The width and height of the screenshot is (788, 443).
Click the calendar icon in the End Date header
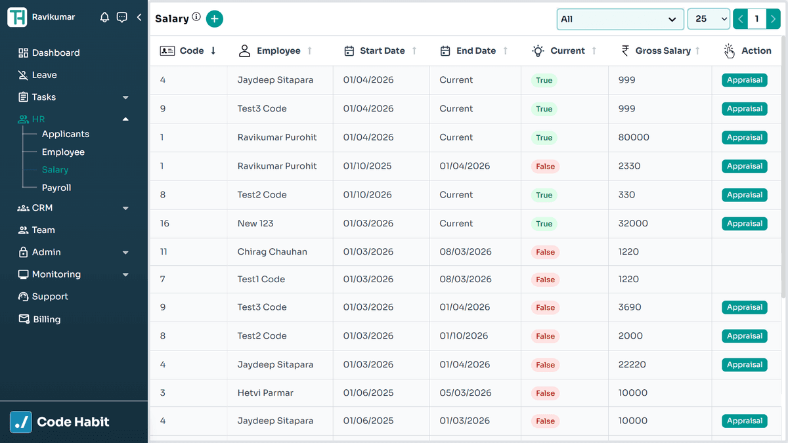[445, 51]
